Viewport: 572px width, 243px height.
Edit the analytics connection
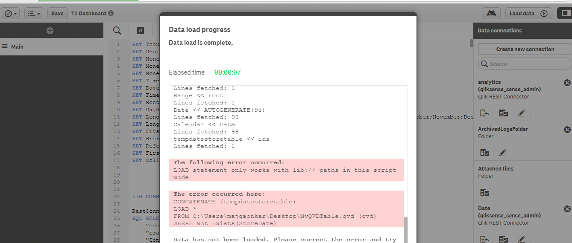tap(521, 113)
